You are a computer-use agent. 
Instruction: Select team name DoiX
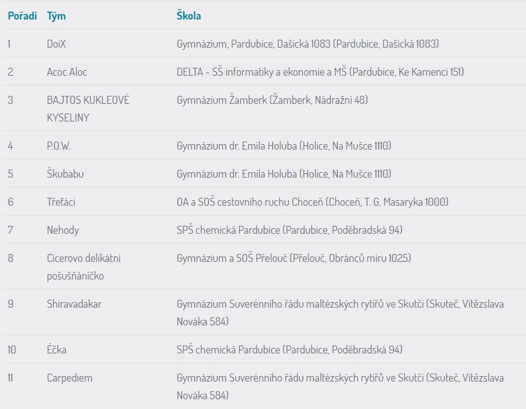[x=56, y=44]
